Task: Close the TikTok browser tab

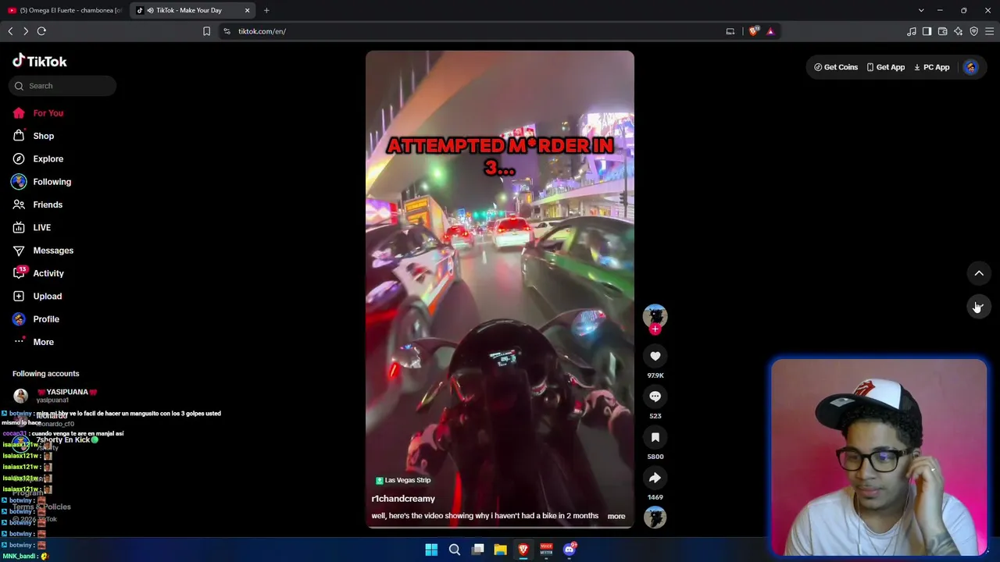Action: [x=248, y=10]
